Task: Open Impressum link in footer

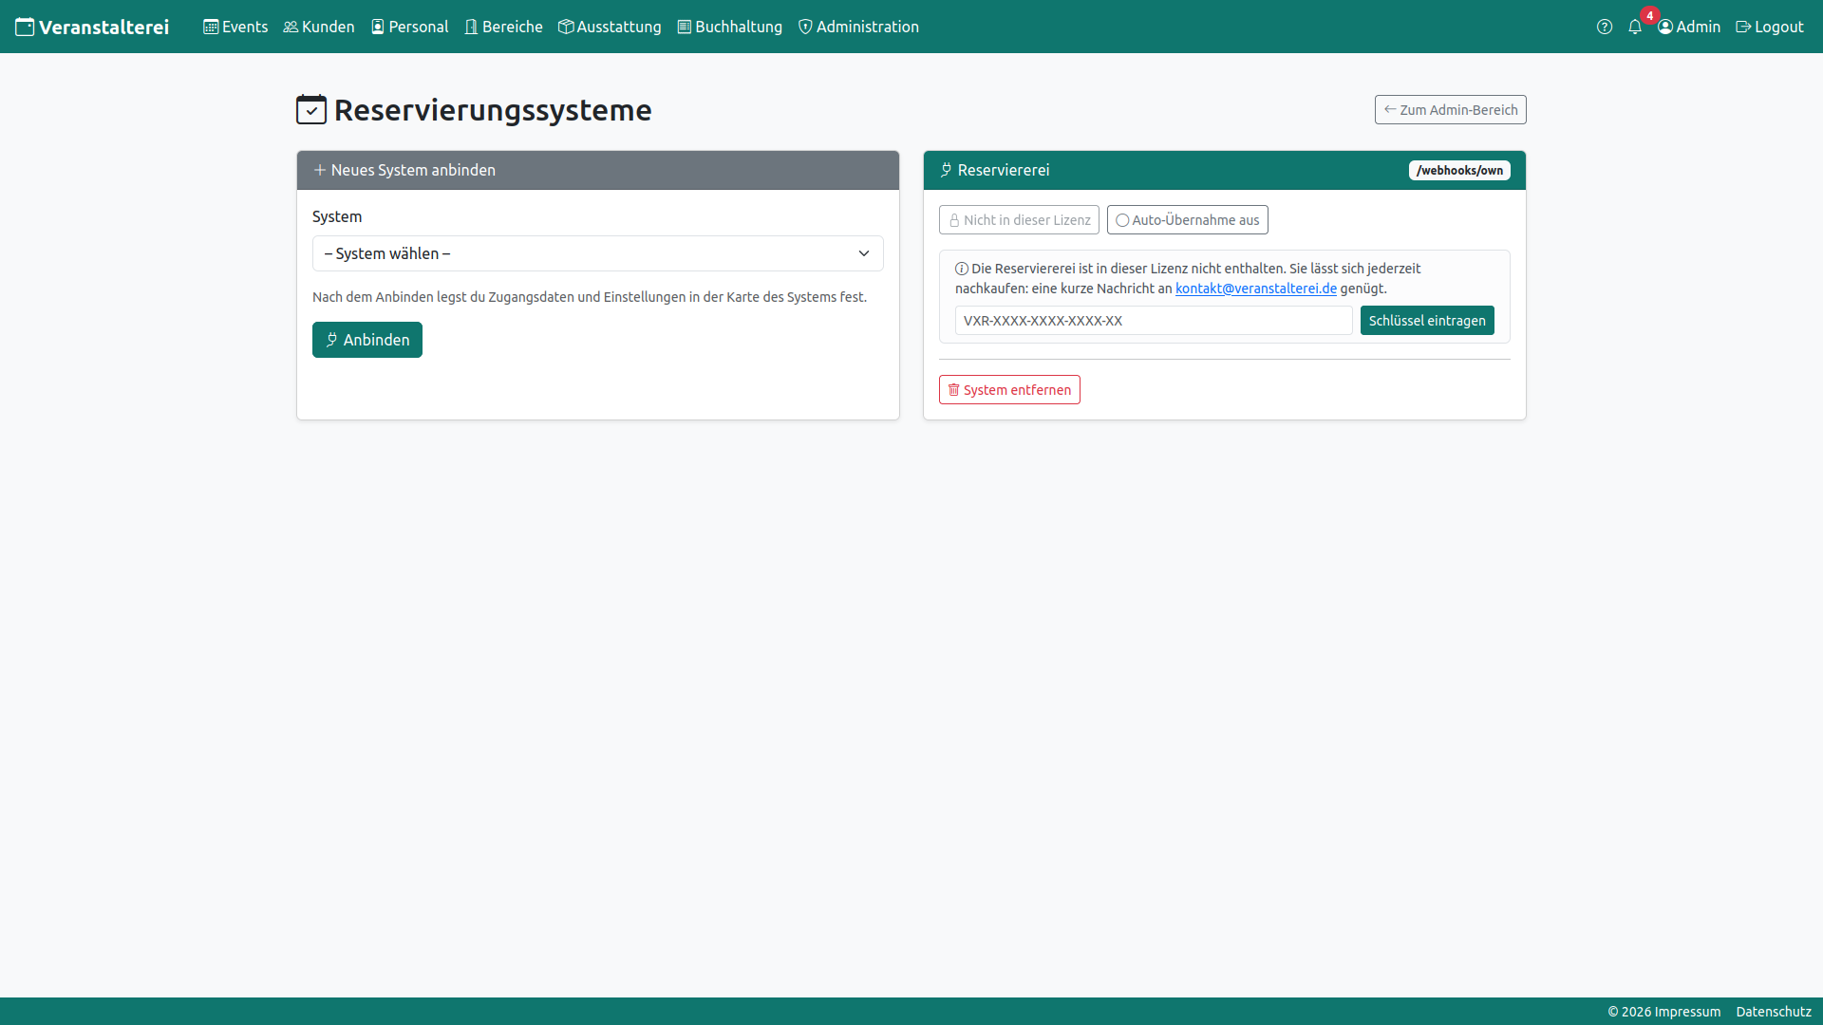Action: (x=1687, y=1012)
